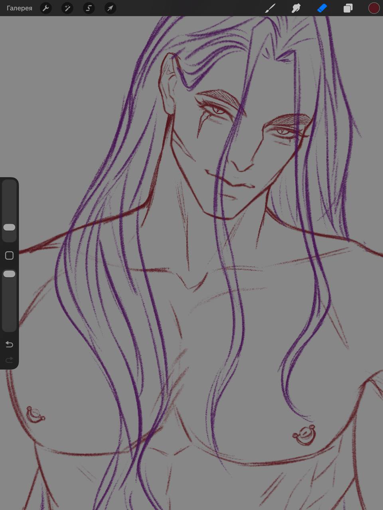
Task: Redo the last undone action
Action: (9, 360)
